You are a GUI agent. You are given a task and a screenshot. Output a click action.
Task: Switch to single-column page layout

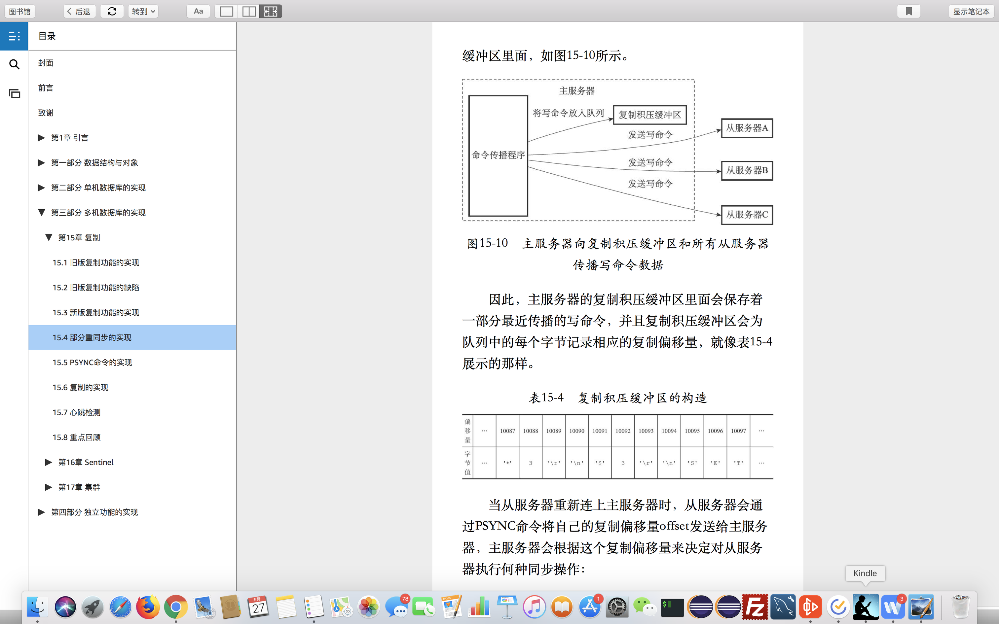[x=226, y=12]
